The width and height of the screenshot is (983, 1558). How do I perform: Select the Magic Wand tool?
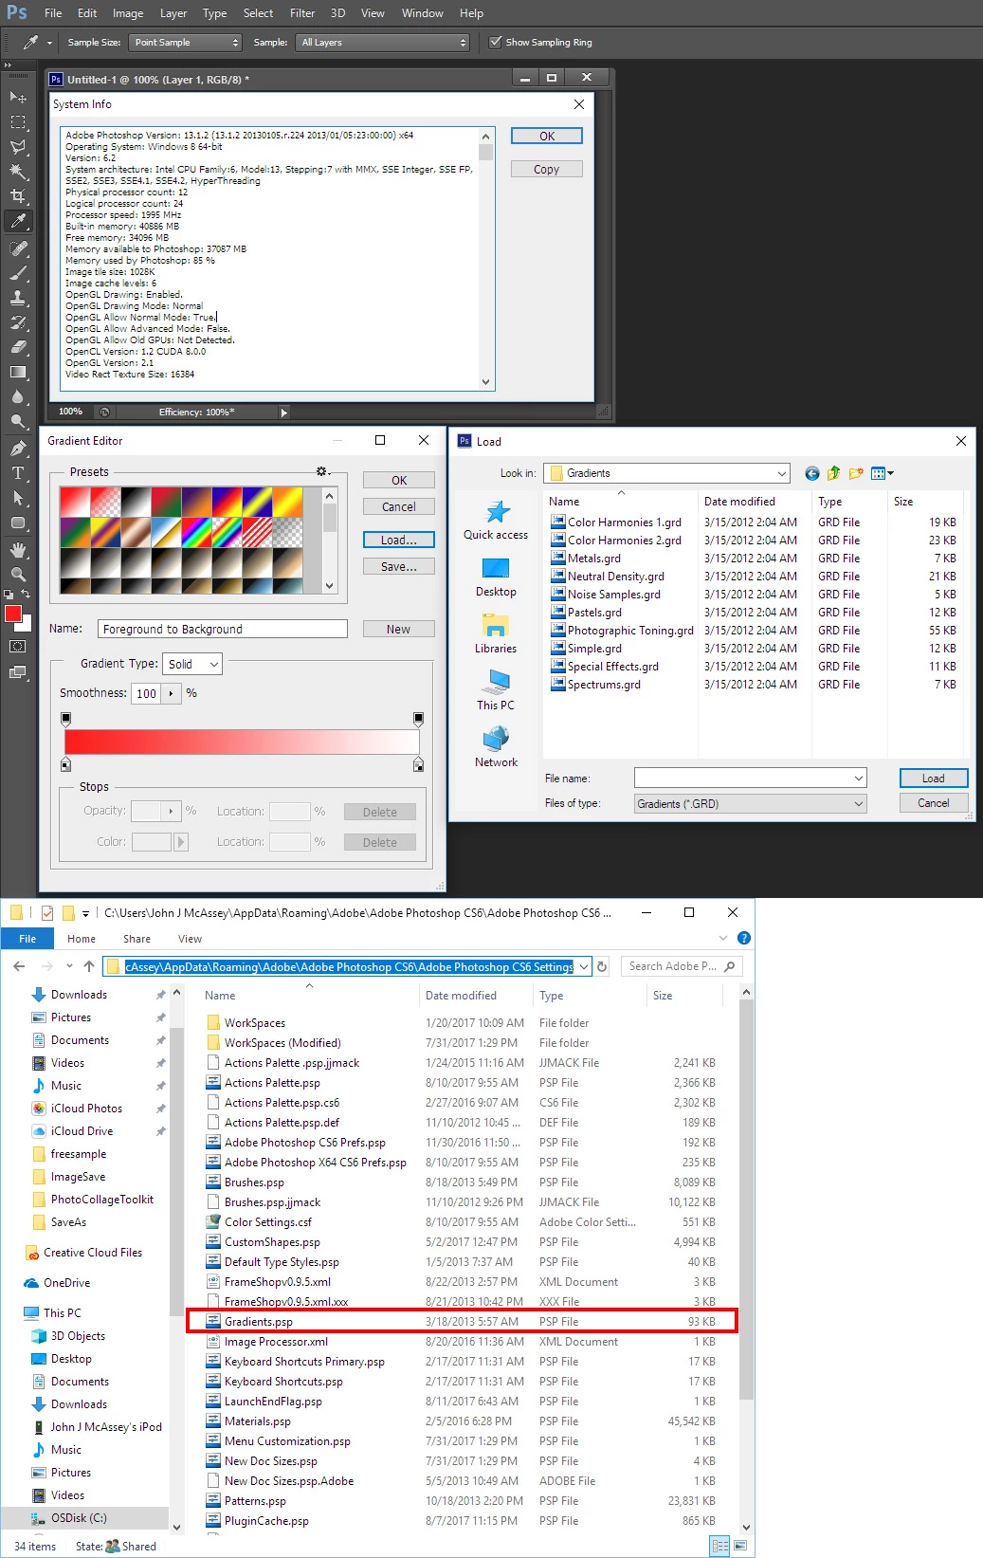(x=18, y=172)
